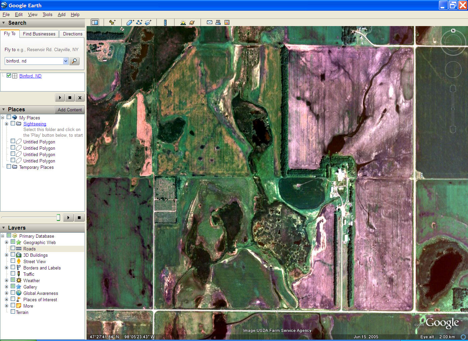Add a path toolbar icon
The image size is (468, 341).
coord(139,22)
